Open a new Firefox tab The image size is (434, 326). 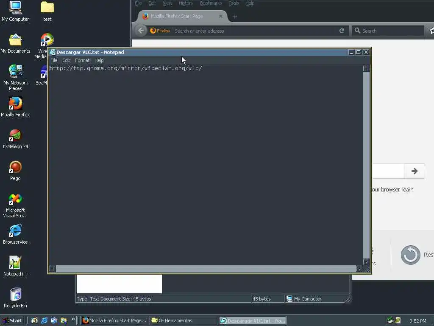pyautogui.click(x=235, y=17)
